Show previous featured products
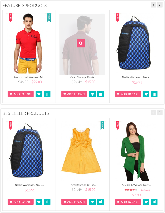Screen dimensions: 165x213 [153, 5]
